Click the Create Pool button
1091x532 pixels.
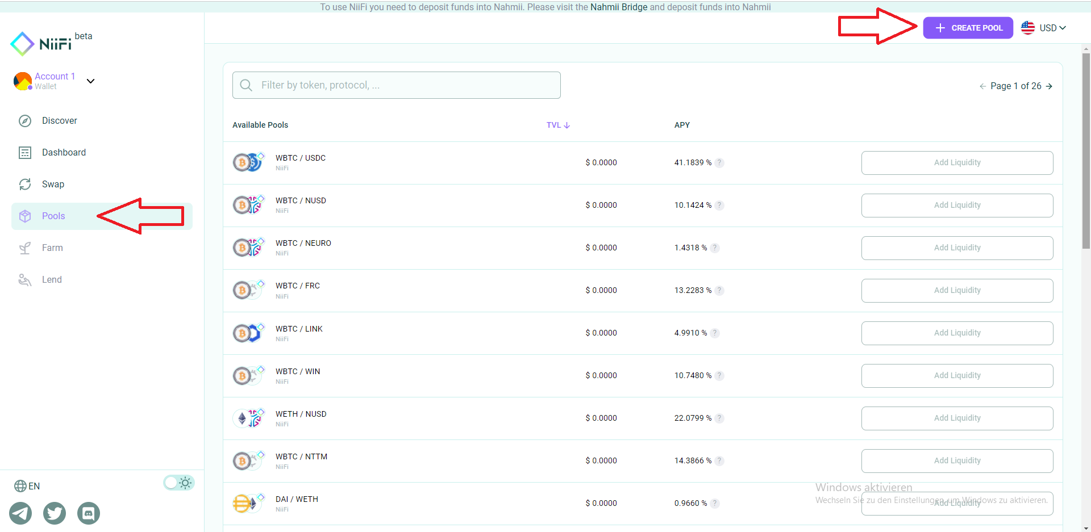click(968, 28)
